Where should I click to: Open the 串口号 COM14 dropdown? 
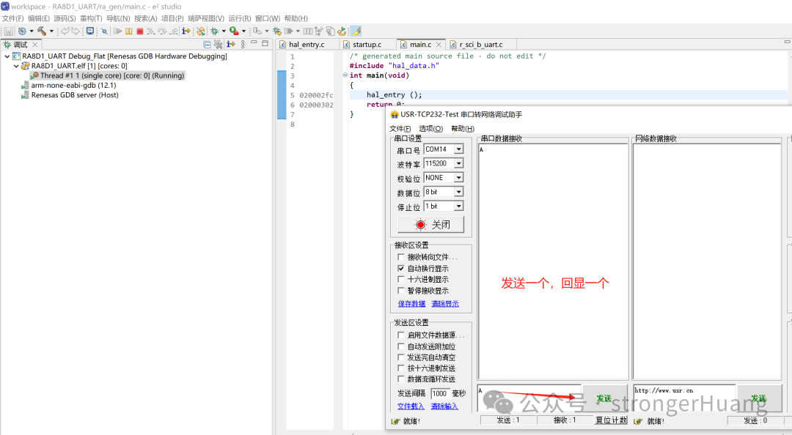(x=458, y=149)
